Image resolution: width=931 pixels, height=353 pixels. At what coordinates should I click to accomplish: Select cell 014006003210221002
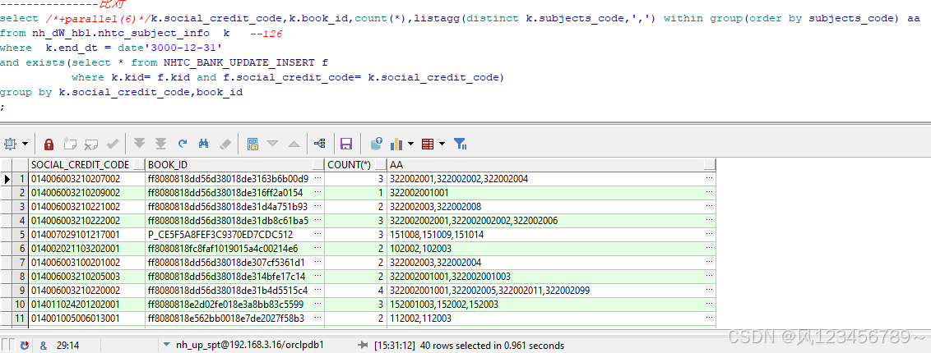coord(86,207)
